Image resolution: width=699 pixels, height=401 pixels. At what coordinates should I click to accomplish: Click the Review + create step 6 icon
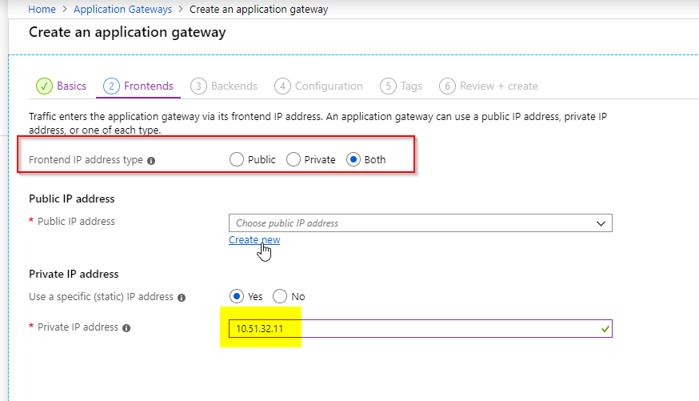click(447, 86)
